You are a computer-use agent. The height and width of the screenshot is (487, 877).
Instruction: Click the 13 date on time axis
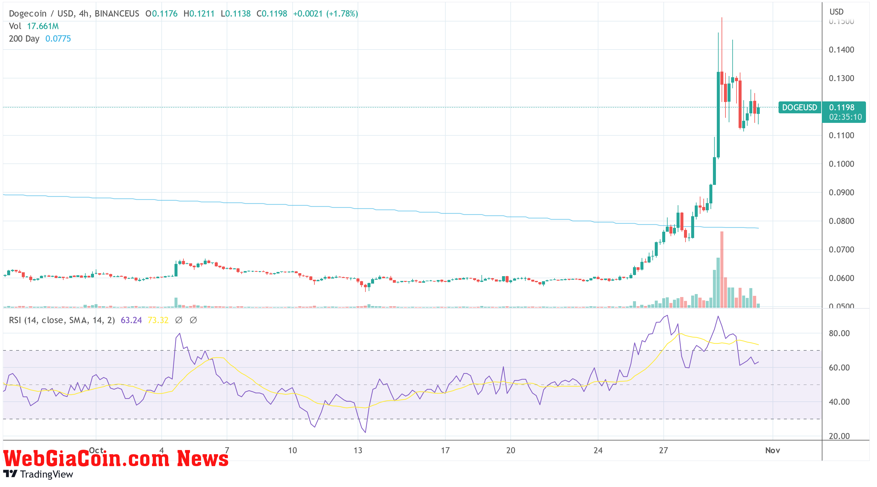click(358, 451)
